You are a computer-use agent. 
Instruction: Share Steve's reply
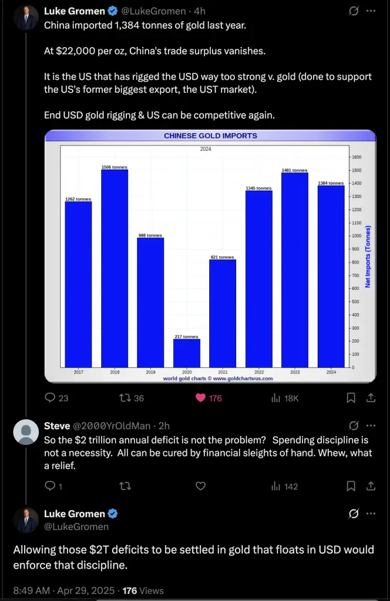coord(371,486)
